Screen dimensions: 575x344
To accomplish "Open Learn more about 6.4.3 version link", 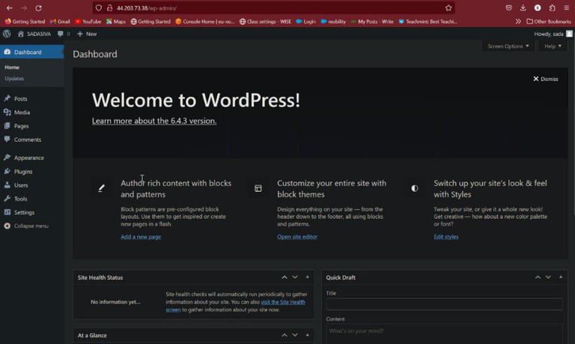I will point(154,121).
